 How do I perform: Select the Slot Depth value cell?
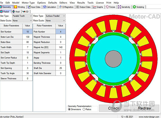coord(28,53)
